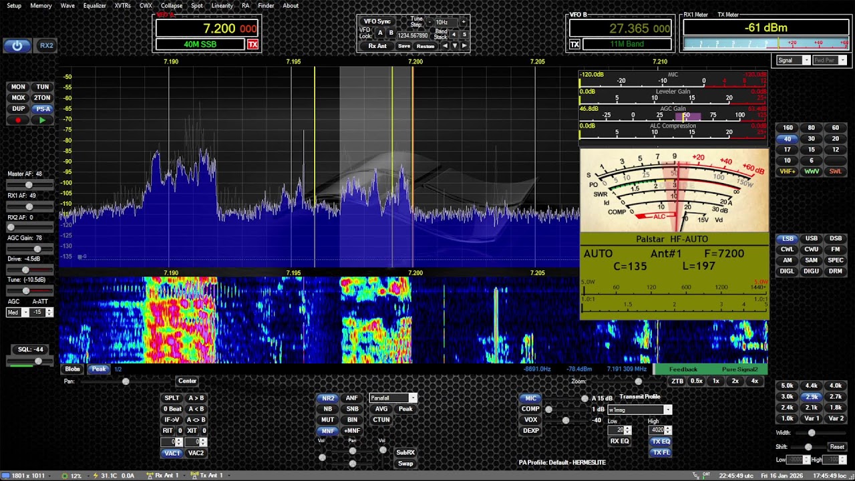This screenshot has height=481, width=855.
Task: Toggle DUP duplex mode
Action: pos(18,109)
